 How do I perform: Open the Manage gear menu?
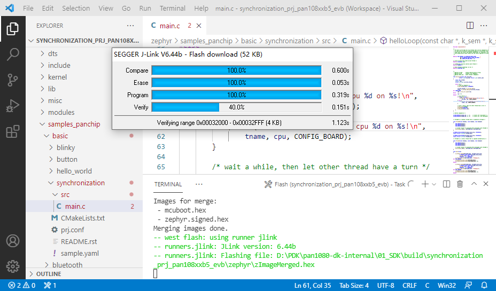[x=13, y=266]
